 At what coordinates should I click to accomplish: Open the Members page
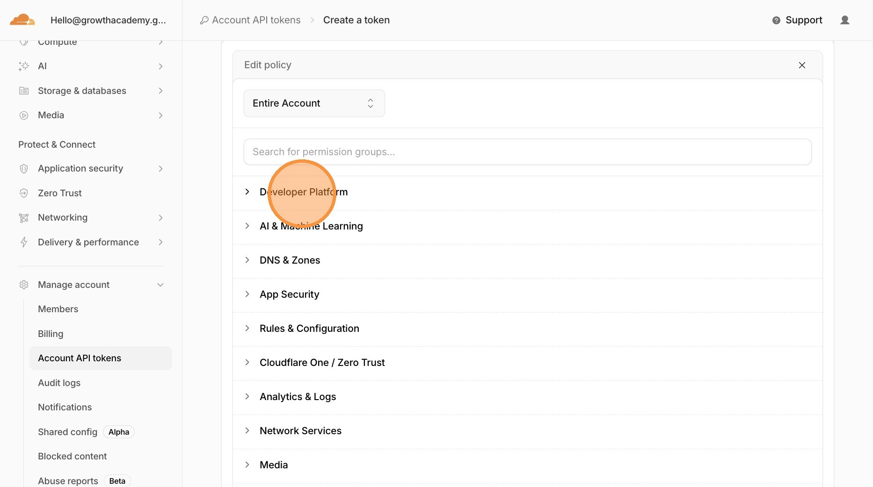tap(58, 309)
